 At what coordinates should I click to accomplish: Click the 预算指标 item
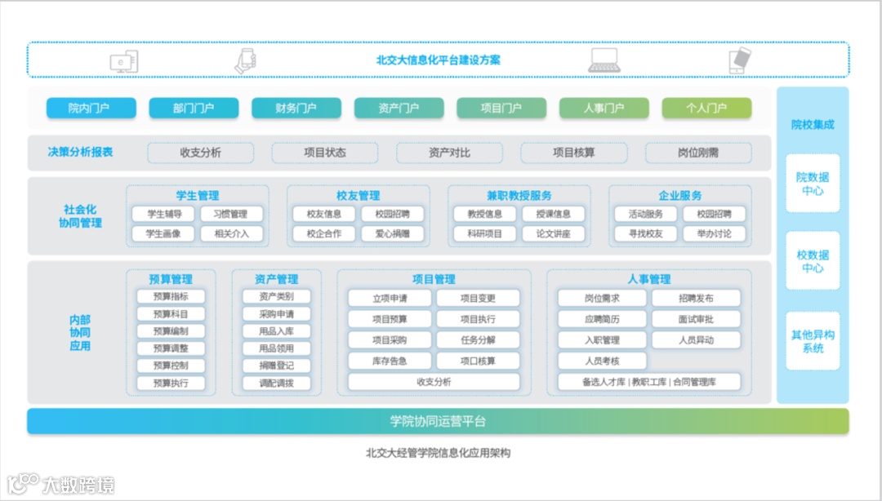(171, 296)
